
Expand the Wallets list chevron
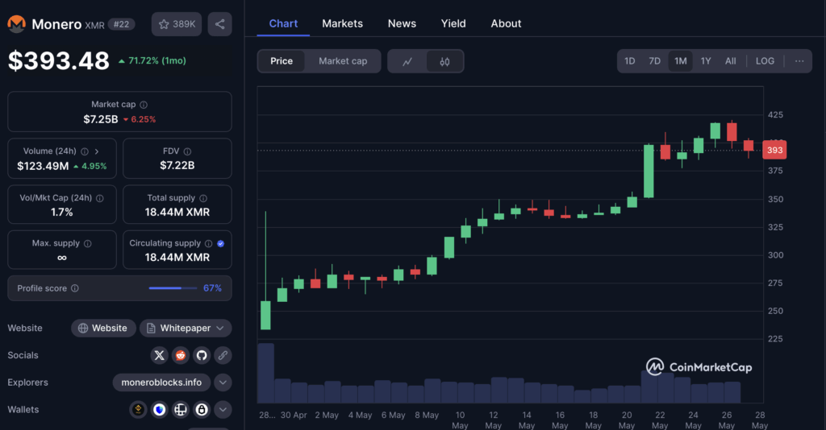click(x=223, y=410)
